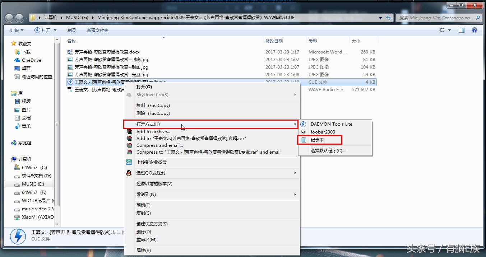The height and width of the screenshot is (257, 486).
Task: Click the refresh icon in the address bar
Action: (389, 17)
